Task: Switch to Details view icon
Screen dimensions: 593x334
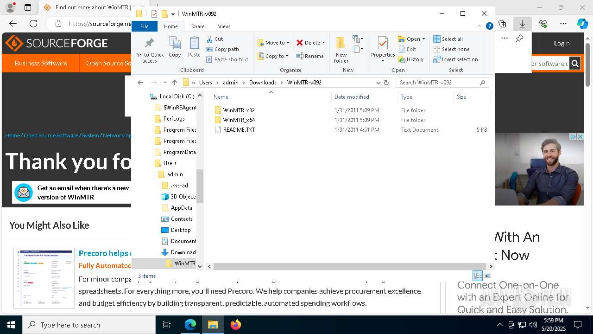Action: [x=478, y=276]
